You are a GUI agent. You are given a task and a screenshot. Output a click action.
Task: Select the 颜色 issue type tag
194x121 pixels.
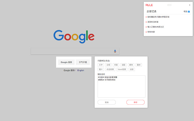pos(131,65)
